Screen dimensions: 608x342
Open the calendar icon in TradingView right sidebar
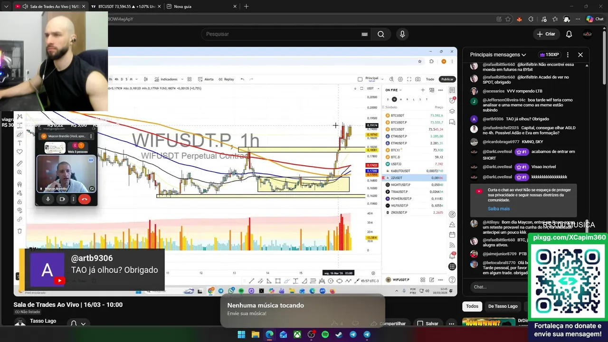[x=452, y=235]
